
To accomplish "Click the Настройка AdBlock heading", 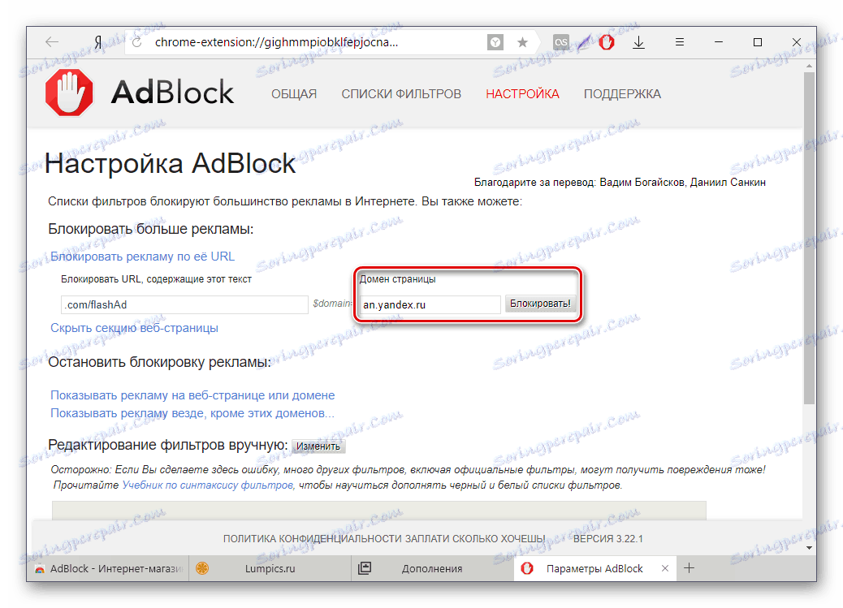I will (170, 163).
